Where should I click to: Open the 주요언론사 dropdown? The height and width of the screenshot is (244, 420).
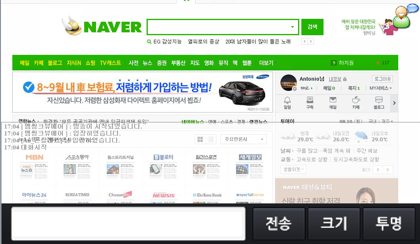(243, 139)
